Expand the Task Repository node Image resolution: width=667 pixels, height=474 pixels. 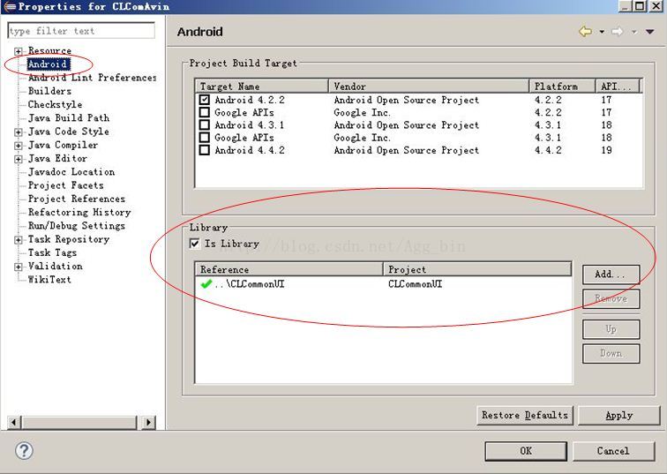click(18, 240)
